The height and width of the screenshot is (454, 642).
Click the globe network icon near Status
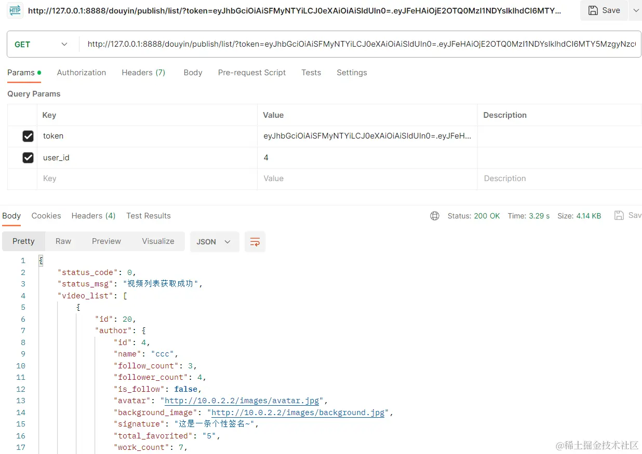click(x=435, y=216)
